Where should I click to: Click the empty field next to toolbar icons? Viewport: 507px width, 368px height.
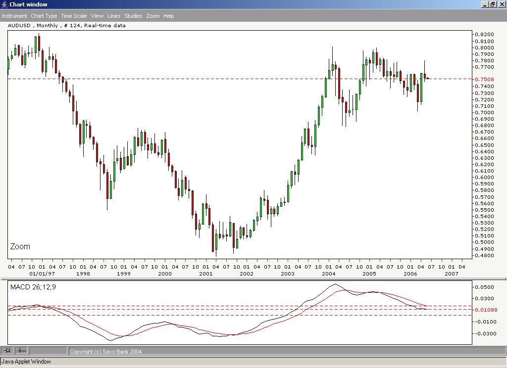[x=50, y=351]
